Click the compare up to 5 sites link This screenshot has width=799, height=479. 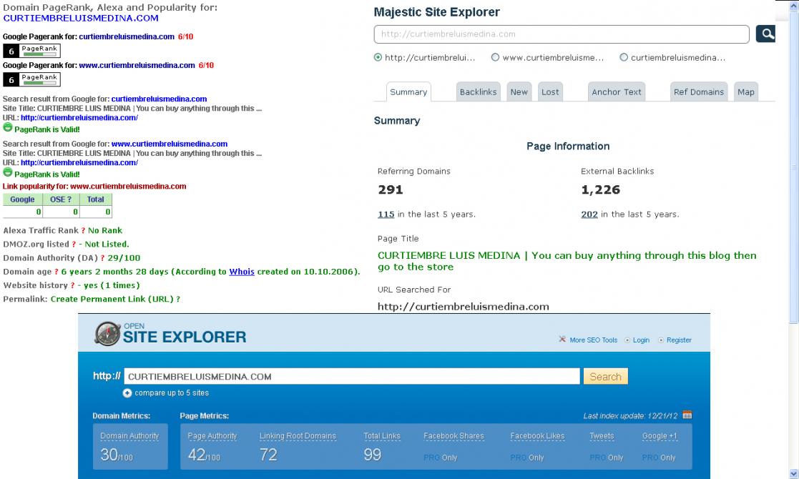coord(172,393)
